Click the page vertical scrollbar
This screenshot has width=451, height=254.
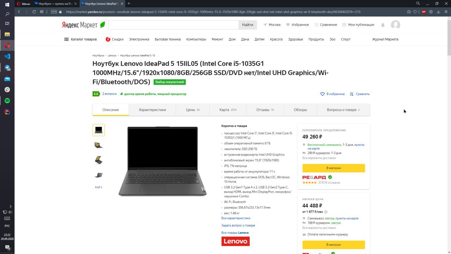point(449,134)
